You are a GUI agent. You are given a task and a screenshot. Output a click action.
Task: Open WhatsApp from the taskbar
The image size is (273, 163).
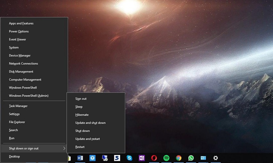point(191,158)
